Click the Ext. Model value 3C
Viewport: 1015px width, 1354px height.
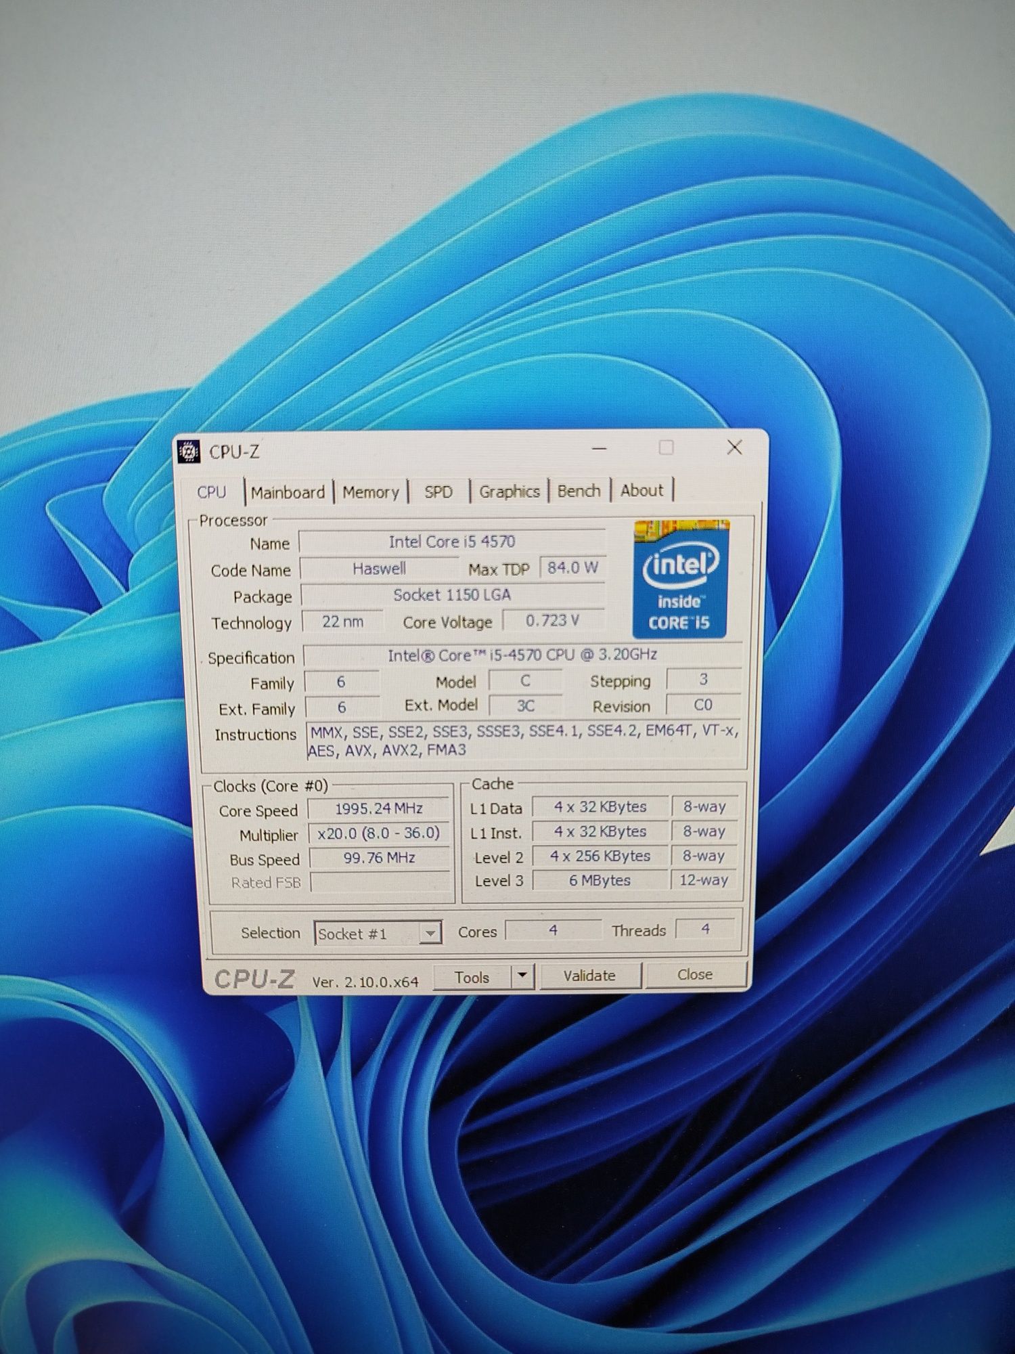pyautogui.click(x=526, y=706)
